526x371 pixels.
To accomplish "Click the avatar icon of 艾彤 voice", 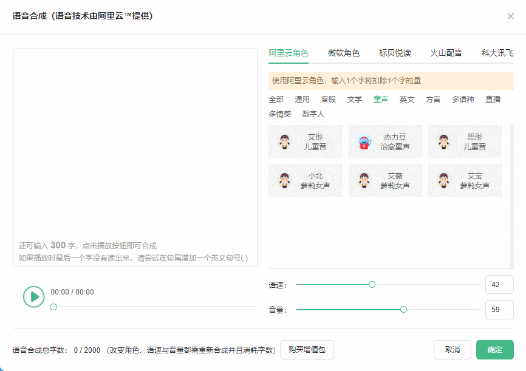I will [284, 141].
